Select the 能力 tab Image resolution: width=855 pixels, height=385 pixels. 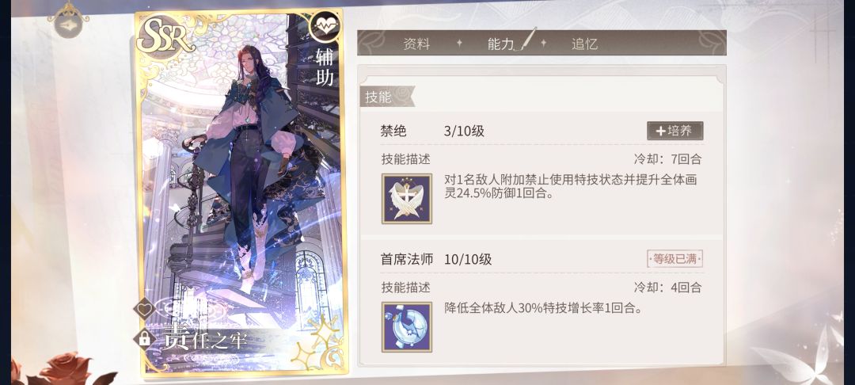coord(500,44)
